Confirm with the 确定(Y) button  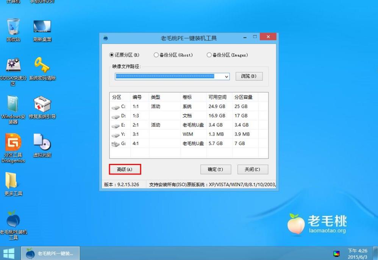pyautogui.click(x=216, y=169)
